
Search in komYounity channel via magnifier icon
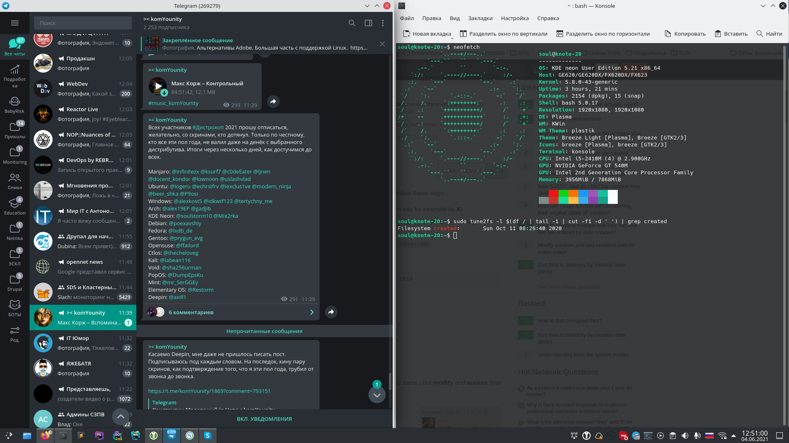[x=352, y=23]
